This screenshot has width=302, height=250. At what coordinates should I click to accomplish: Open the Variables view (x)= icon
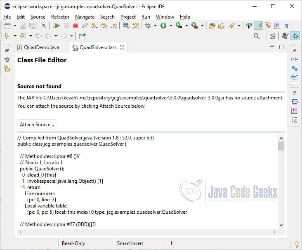pyautogui.click(x=295, y=59)
